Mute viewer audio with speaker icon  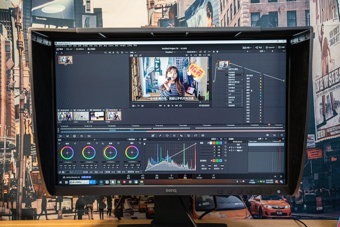coord(142,106)
